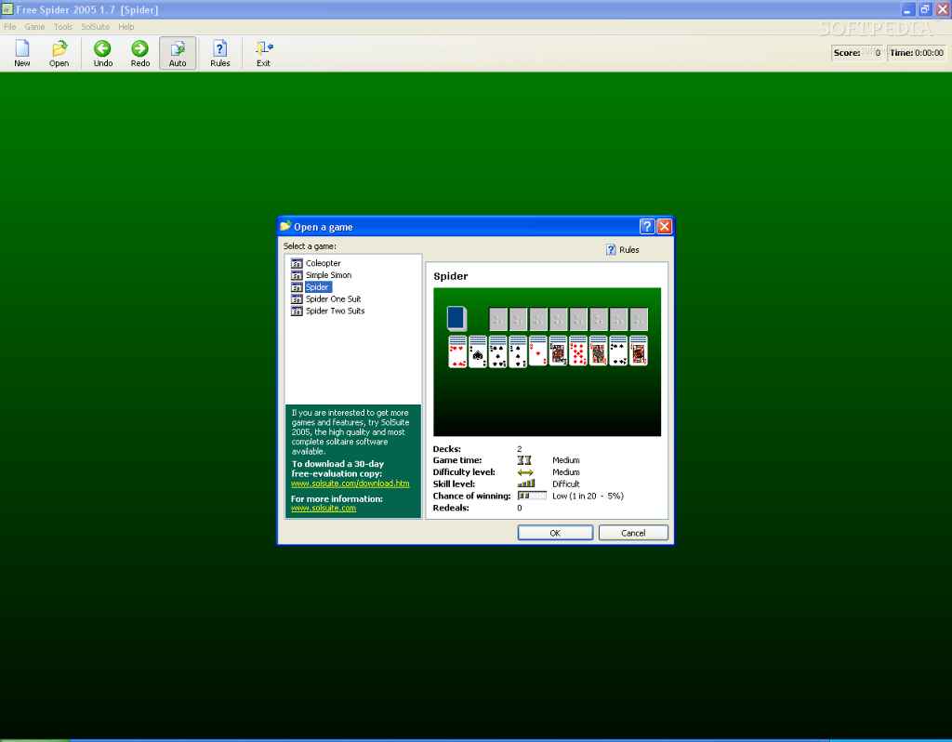Click the Score field in the toolbar
The image size is (952, 742).
(857, 53)
